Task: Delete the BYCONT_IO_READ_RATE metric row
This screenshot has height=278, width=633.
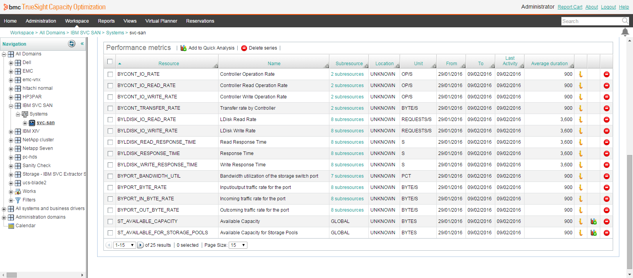Action: tap(606, 86)
